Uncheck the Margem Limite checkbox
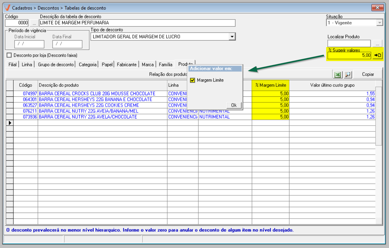The width and height of the screenshot is (389, 248). coord(192,80)
